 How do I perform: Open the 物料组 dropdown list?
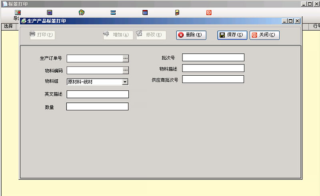pos(125,82)
